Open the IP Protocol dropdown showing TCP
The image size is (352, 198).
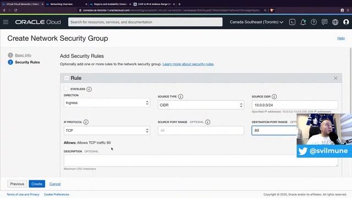(107, 130)
